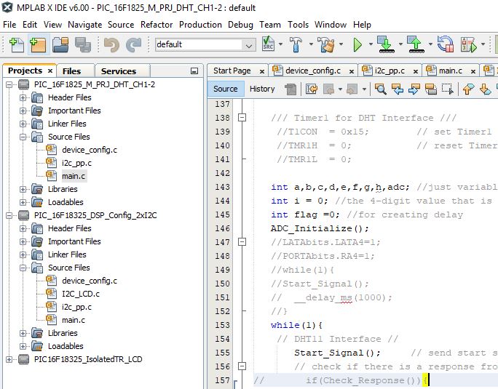Collapse code fold at line 138
The width and height of the screenshot is (498, 389).
[242, 118]
